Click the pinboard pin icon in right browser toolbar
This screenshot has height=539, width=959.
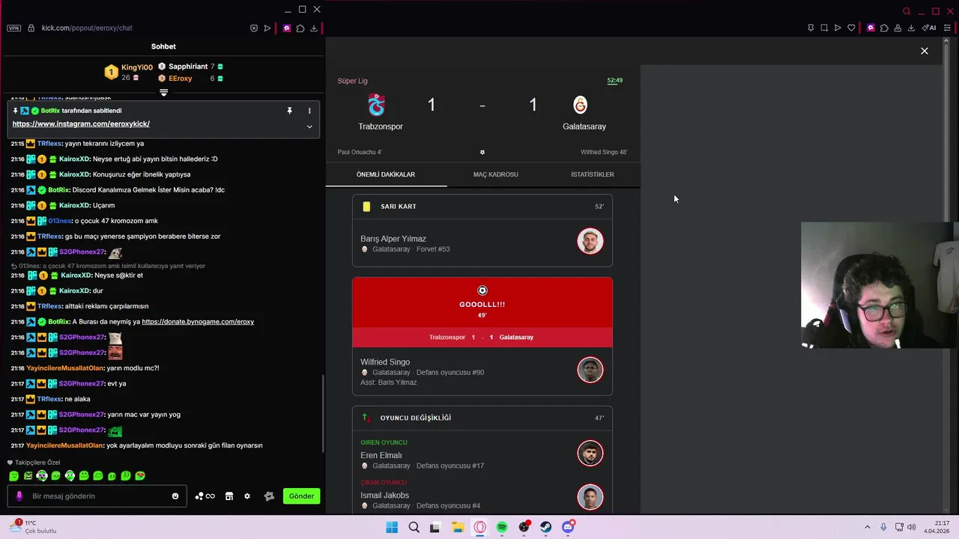click(811, 28)
